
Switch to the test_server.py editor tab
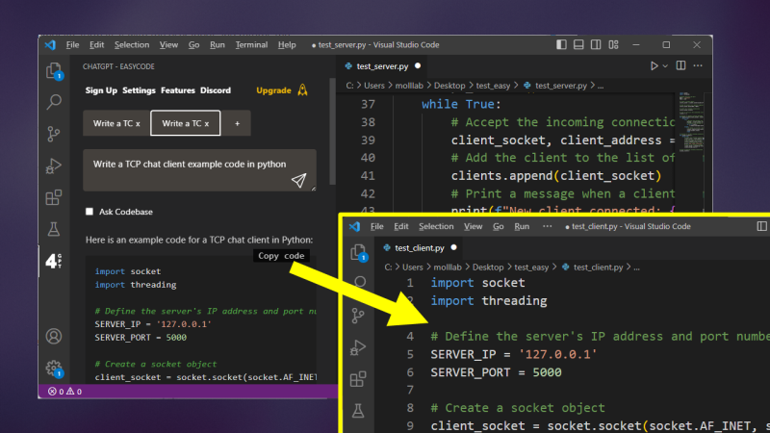(382, 65)
